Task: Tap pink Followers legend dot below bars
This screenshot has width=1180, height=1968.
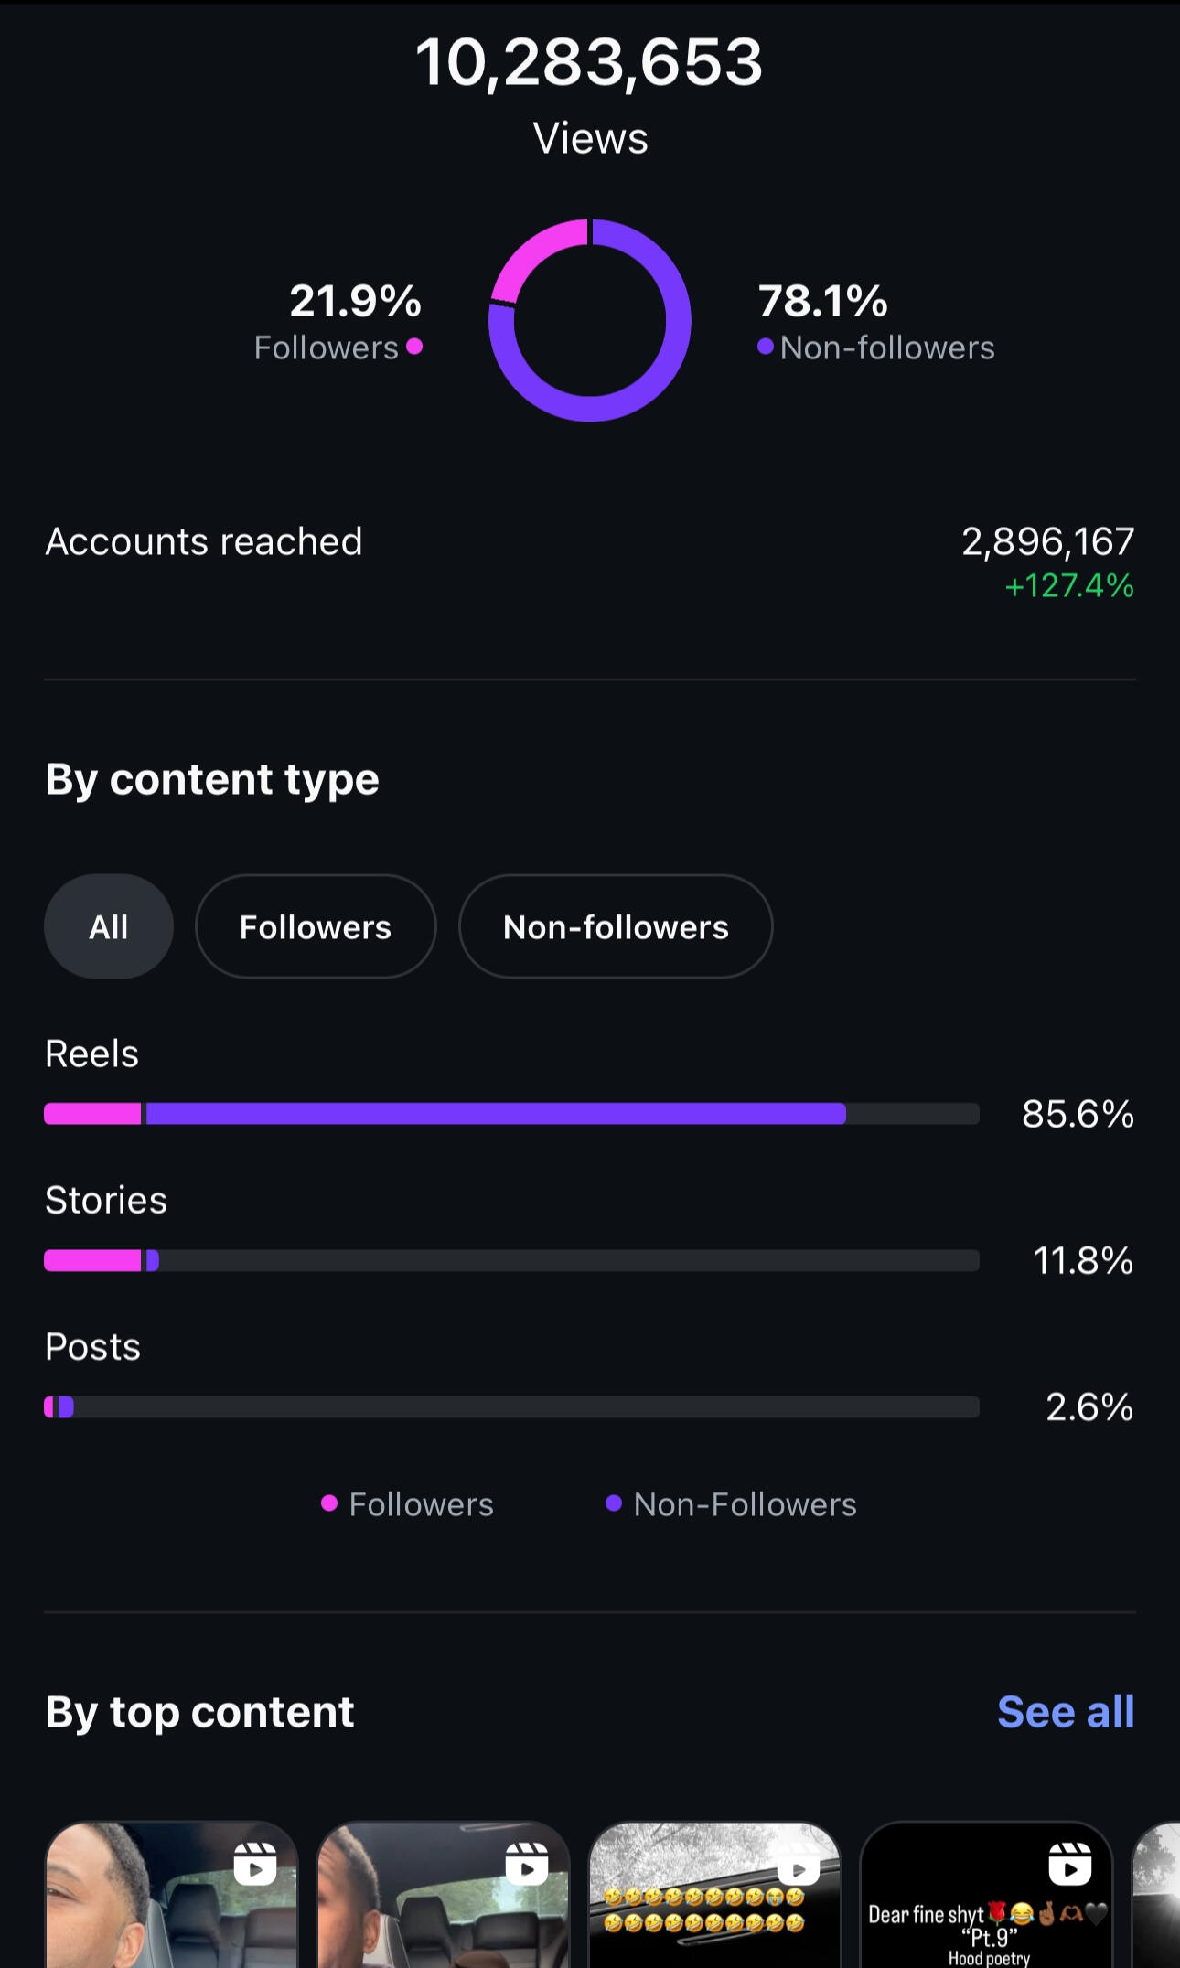Action: pos(329,1503)
